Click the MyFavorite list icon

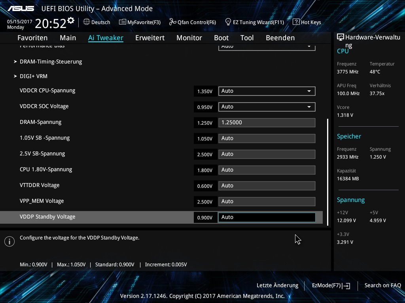123,22
